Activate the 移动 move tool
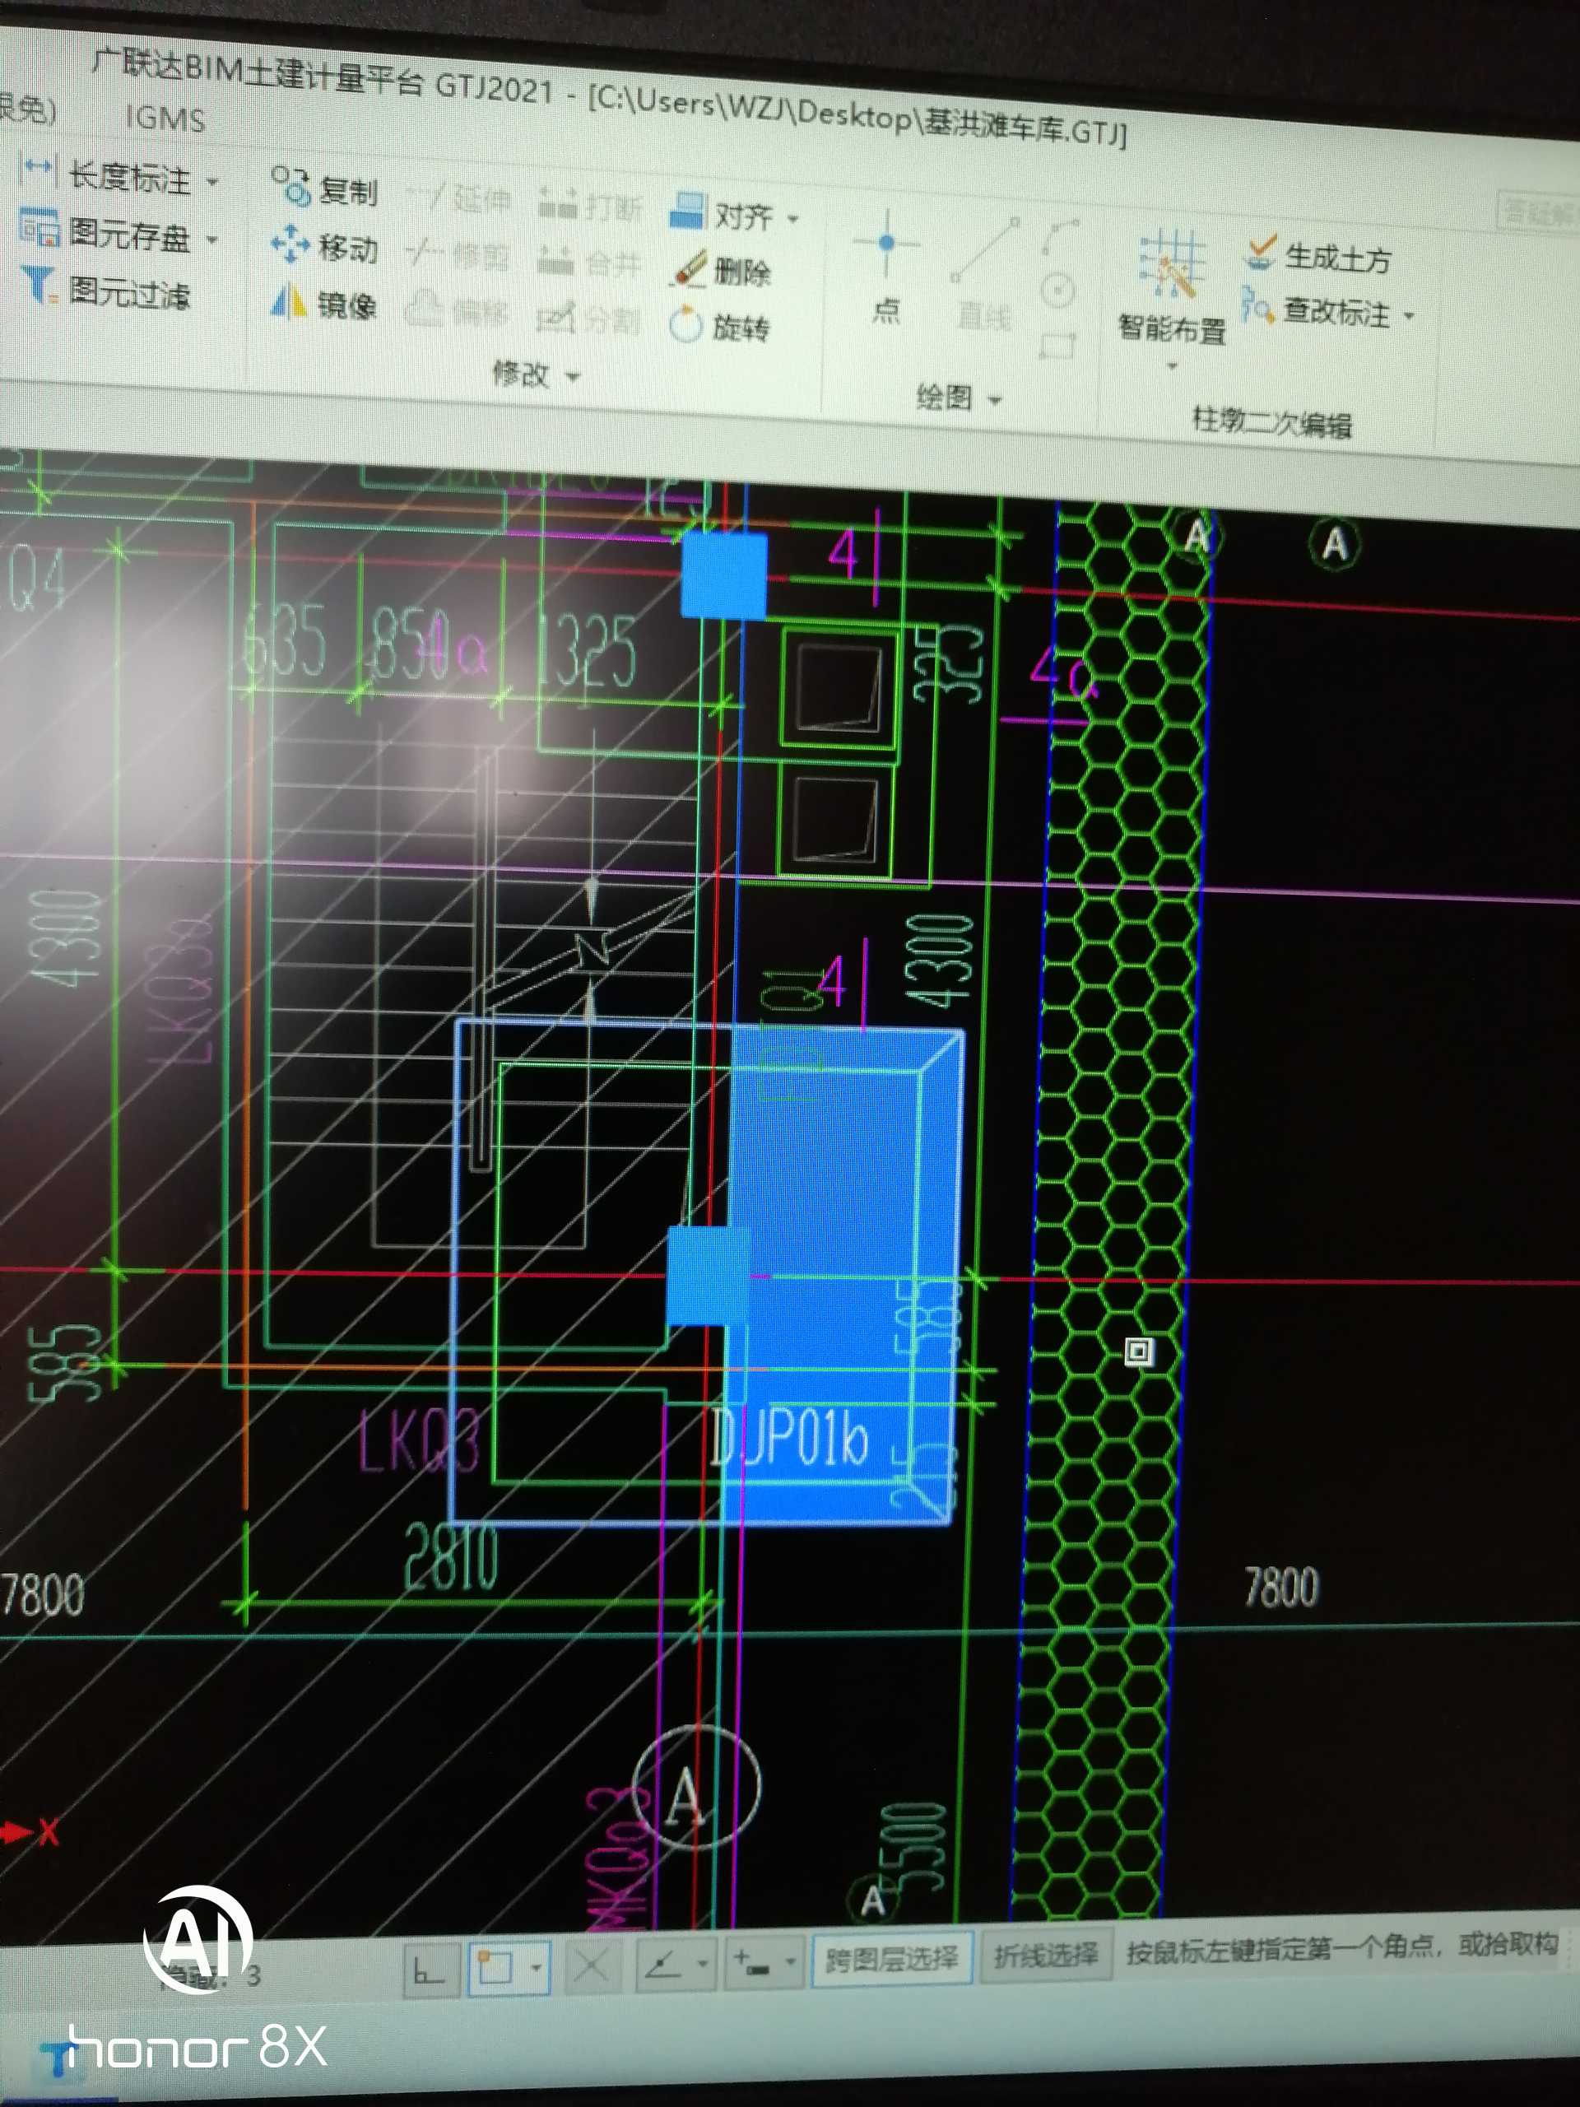Viewport: 1580px width, 2107px height. click(325, 247)
